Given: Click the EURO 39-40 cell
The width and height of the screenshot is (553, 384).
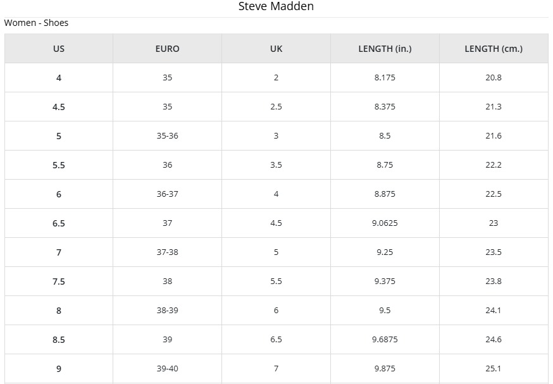Looking at the screenshot, I should (x=167, y=368).
